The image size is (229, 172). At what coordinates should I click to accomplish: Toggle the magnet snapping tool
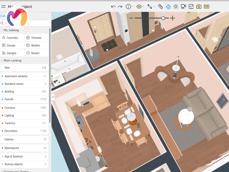168,6
